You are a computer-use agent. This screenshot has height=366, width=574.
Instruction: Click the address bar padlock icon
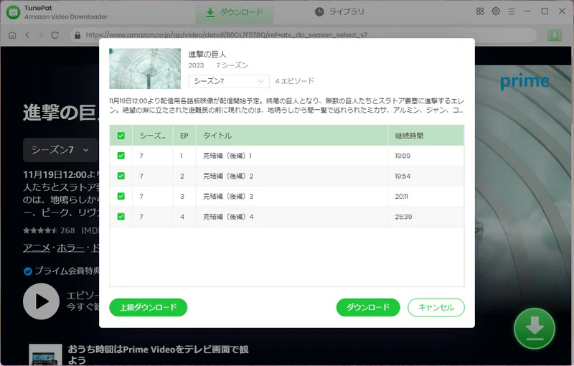[77, 35]
